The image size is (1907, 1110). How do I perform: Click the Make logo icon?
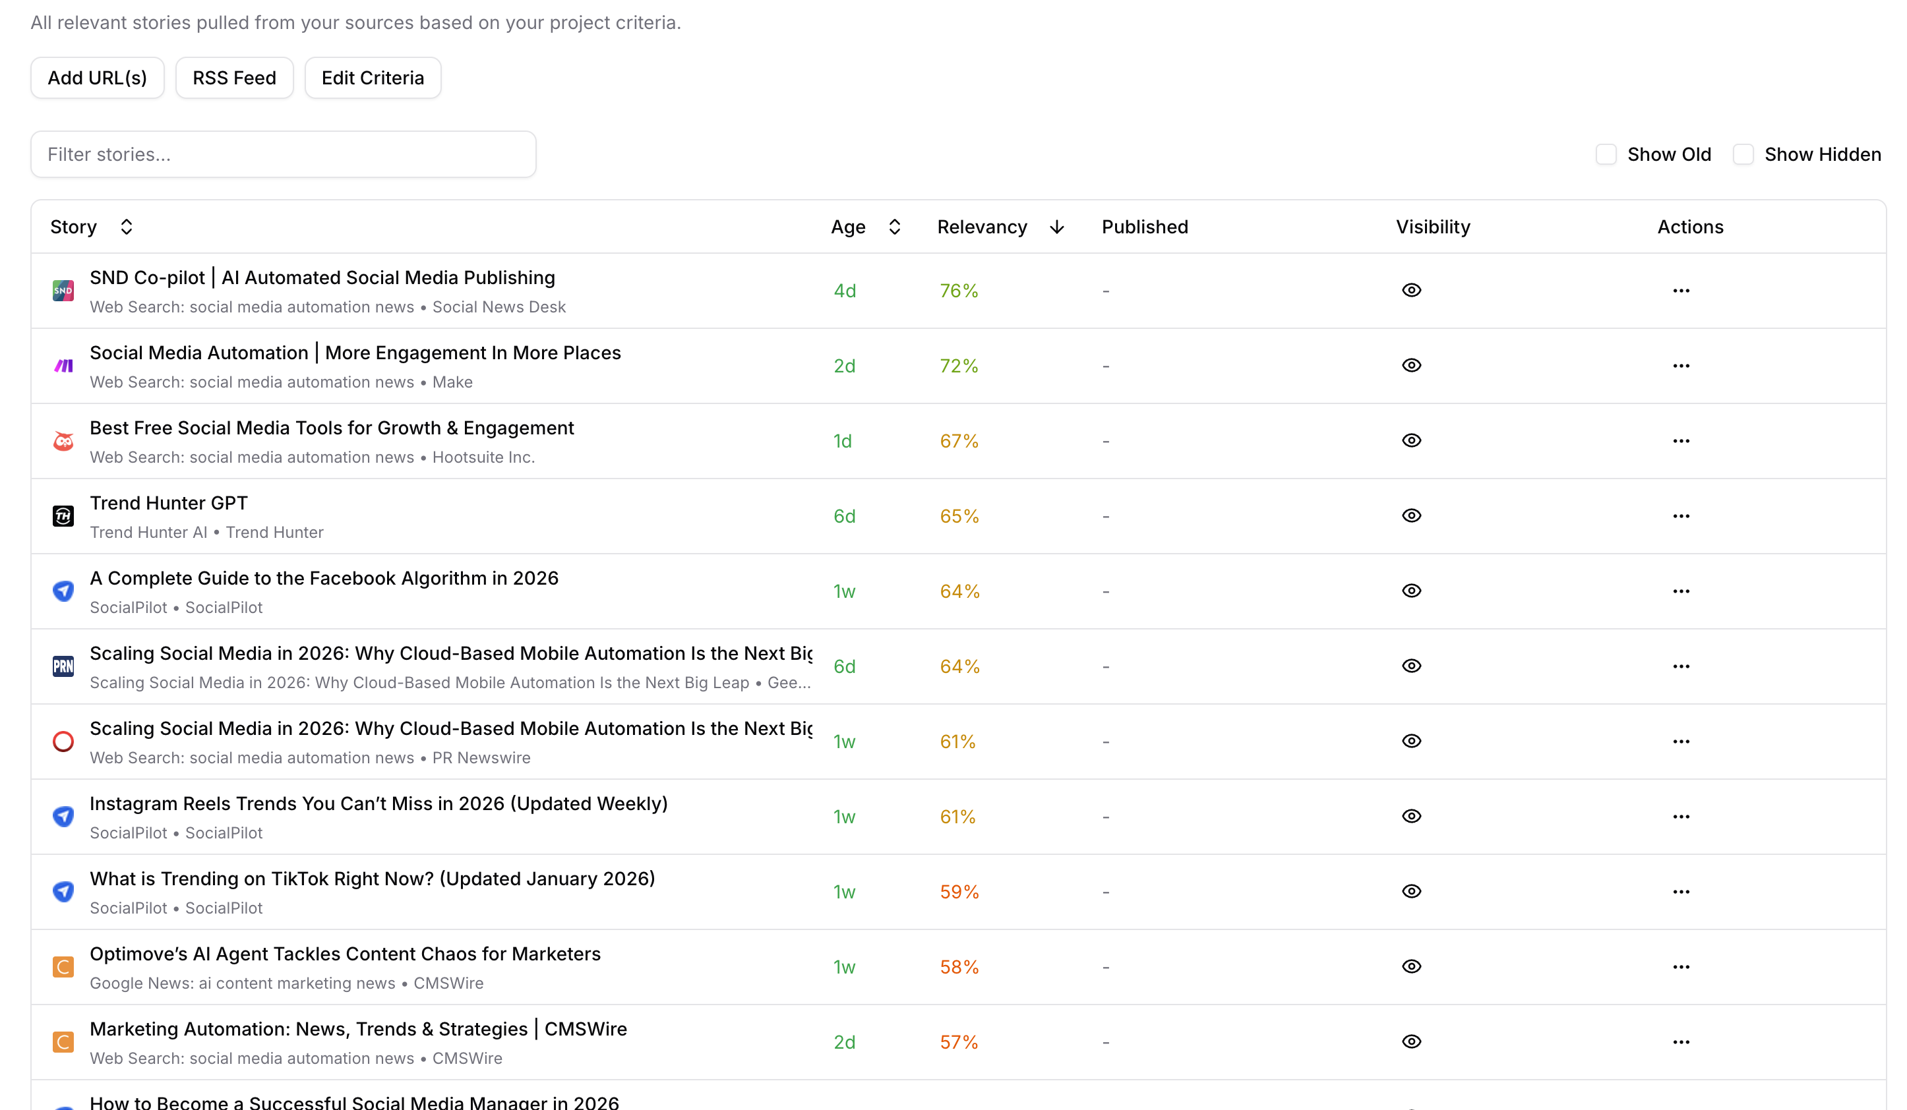pos(63,366)
